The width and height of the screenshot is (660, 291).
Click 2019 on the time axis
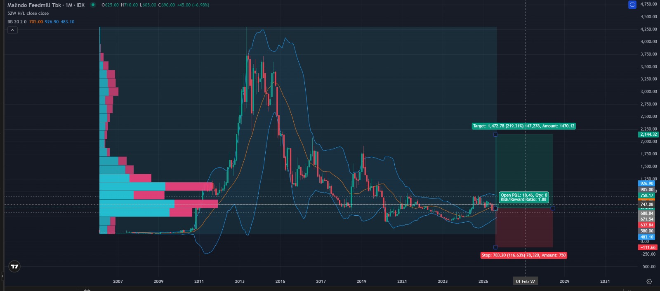point(361,282)
